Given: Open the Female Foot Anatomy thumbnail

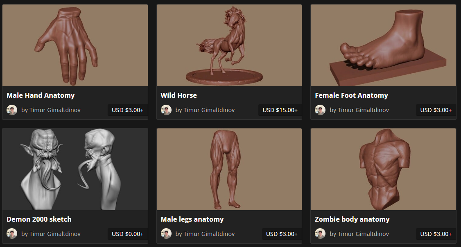Looking at the screenshot, I should point(383,45).
